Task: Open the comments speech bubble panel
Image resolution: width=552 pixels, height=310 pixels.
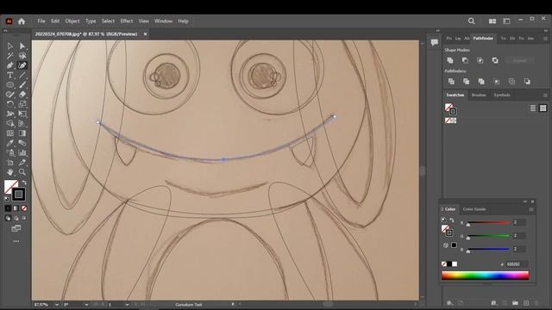Action: click(435, 42)
